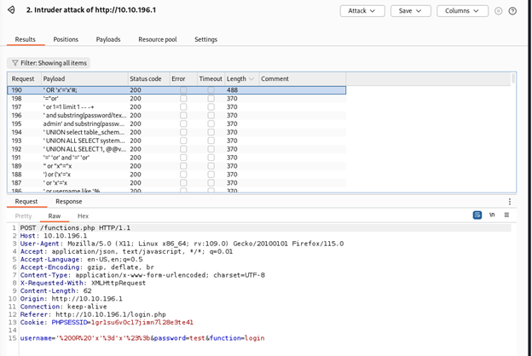Click the Status code column header
This screenshot has height=356, width=532.
pos(149,78)
